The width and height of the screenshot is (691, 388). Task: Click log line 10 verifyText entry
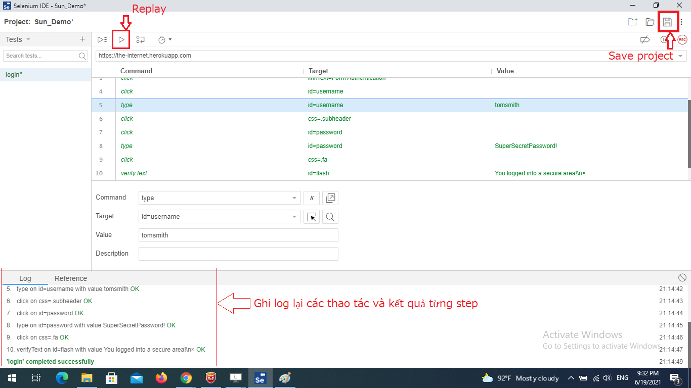(106, 350)
